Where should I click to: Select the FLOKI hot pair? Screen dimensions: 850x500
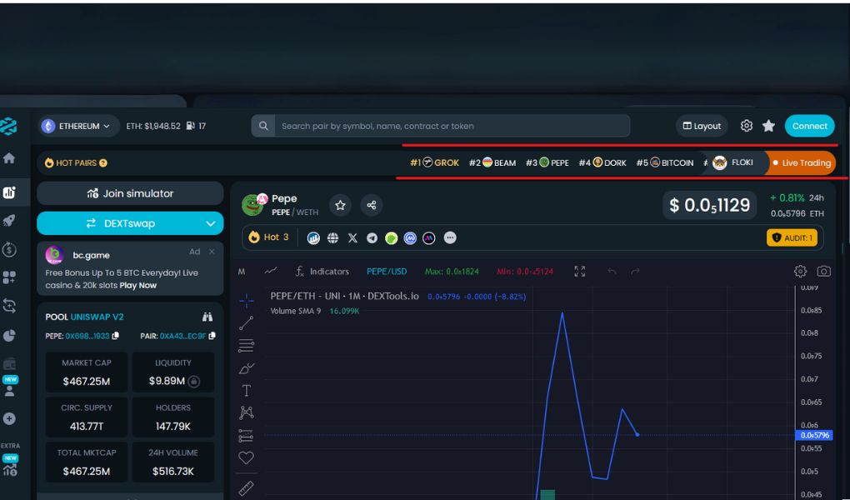(x=732, y=162)
